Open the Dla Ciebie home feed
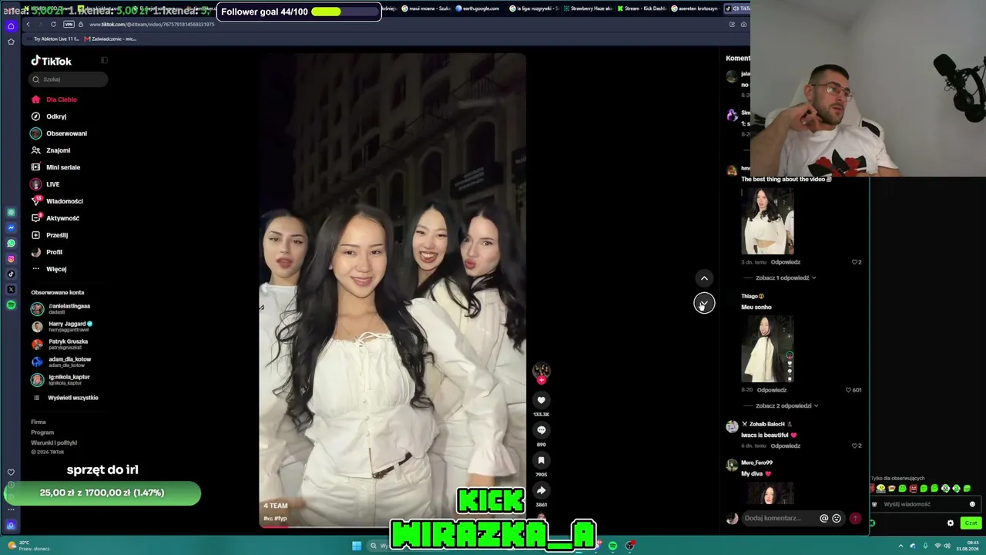This screenshot has height=555, width=986. (54, 99)
